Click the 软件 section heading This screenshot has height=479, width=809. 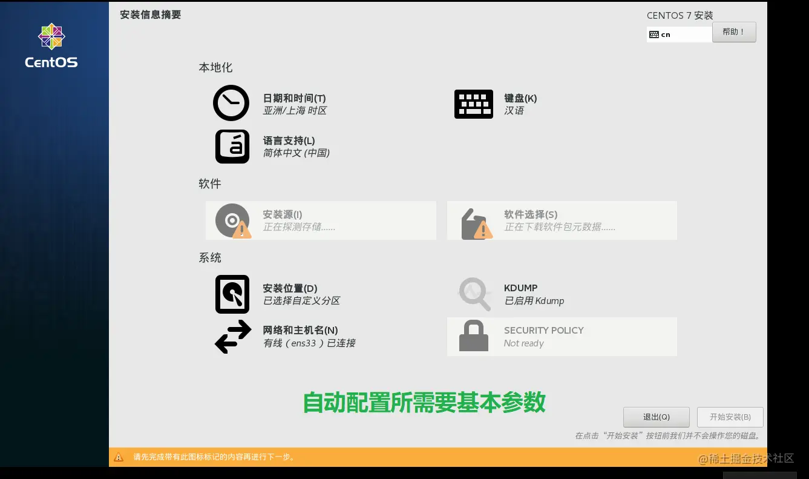point(210,183)
